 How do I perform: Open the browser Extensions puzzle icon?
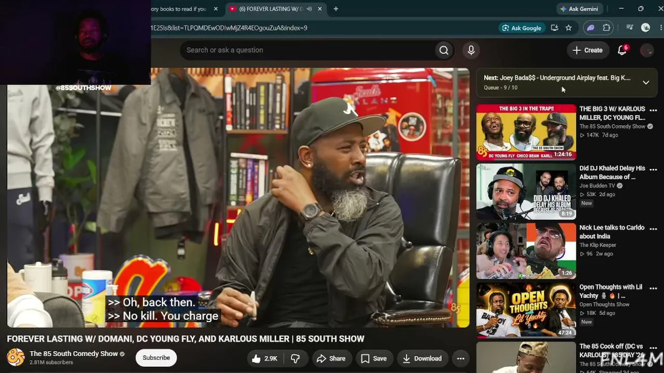606,28
